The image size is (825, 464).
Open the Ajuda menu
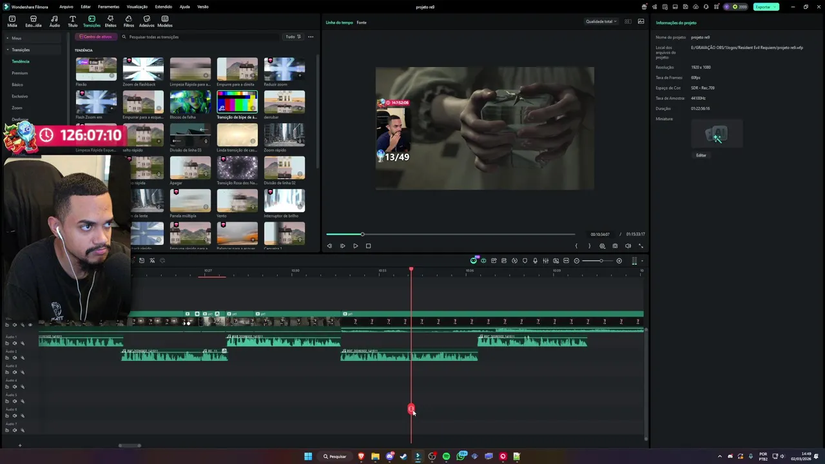tap(184, 6)
